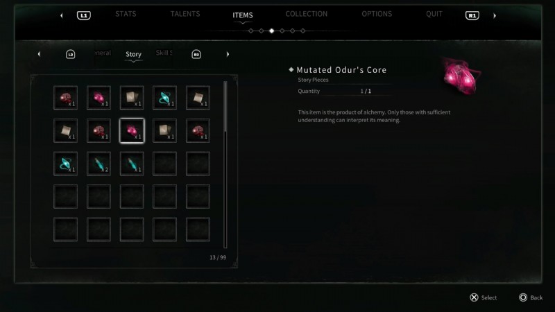Click the Back button prompt

(531, 297)
